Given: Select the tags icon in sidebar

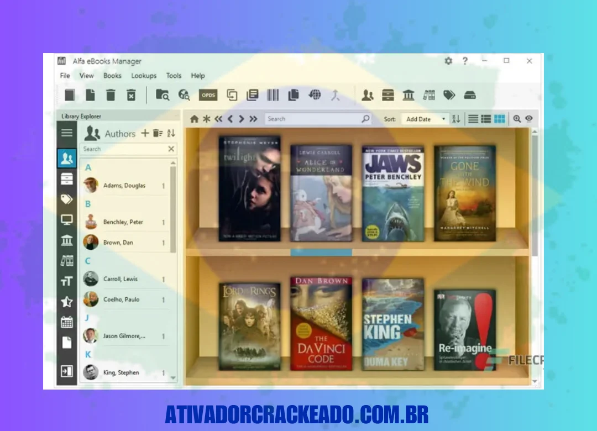Looking at the screenshot, I should point(67,199).
